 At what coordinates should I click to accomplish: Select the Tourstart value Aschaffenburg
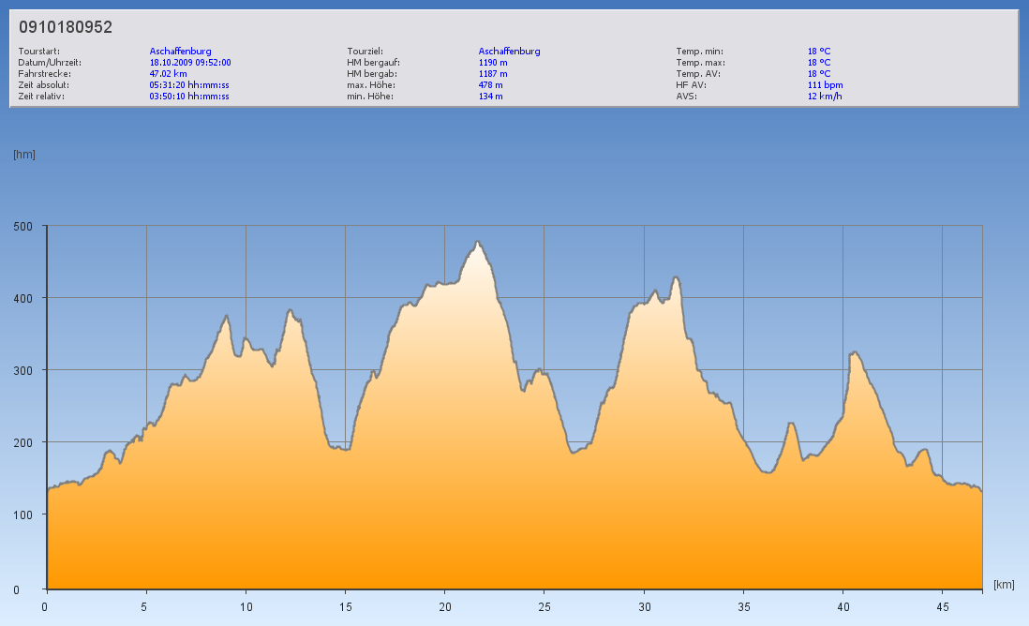coord(180,52)
